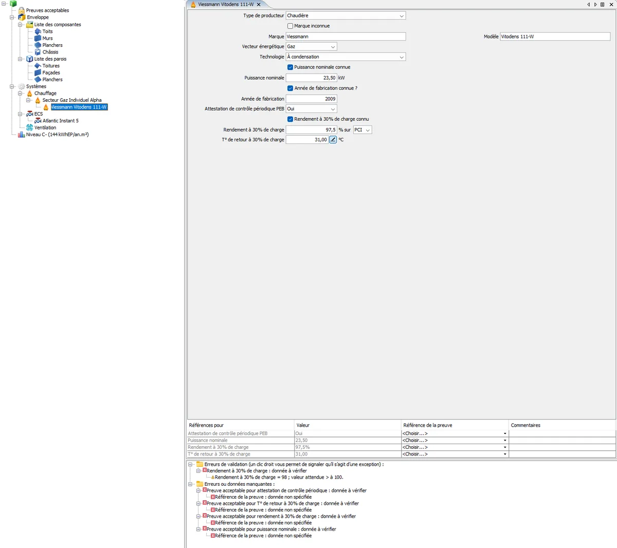Enable the Marque inconnue checkbox
The height and width of the screenshot is (548, 617).
290,26
